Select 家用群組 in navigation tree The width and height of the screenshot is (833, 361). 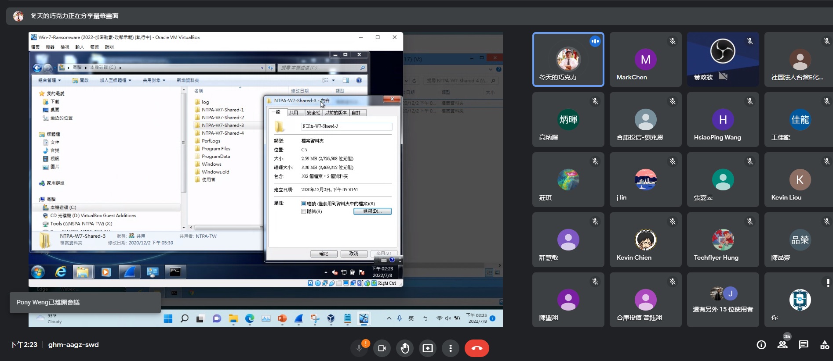point(55,183)
